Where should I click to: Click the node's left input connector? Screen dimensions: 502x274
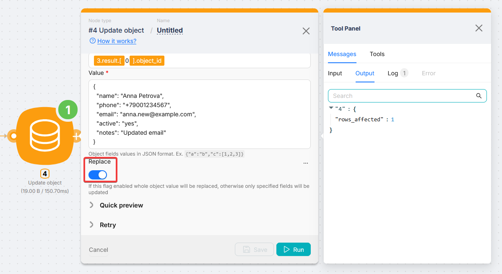pos(14,136)
